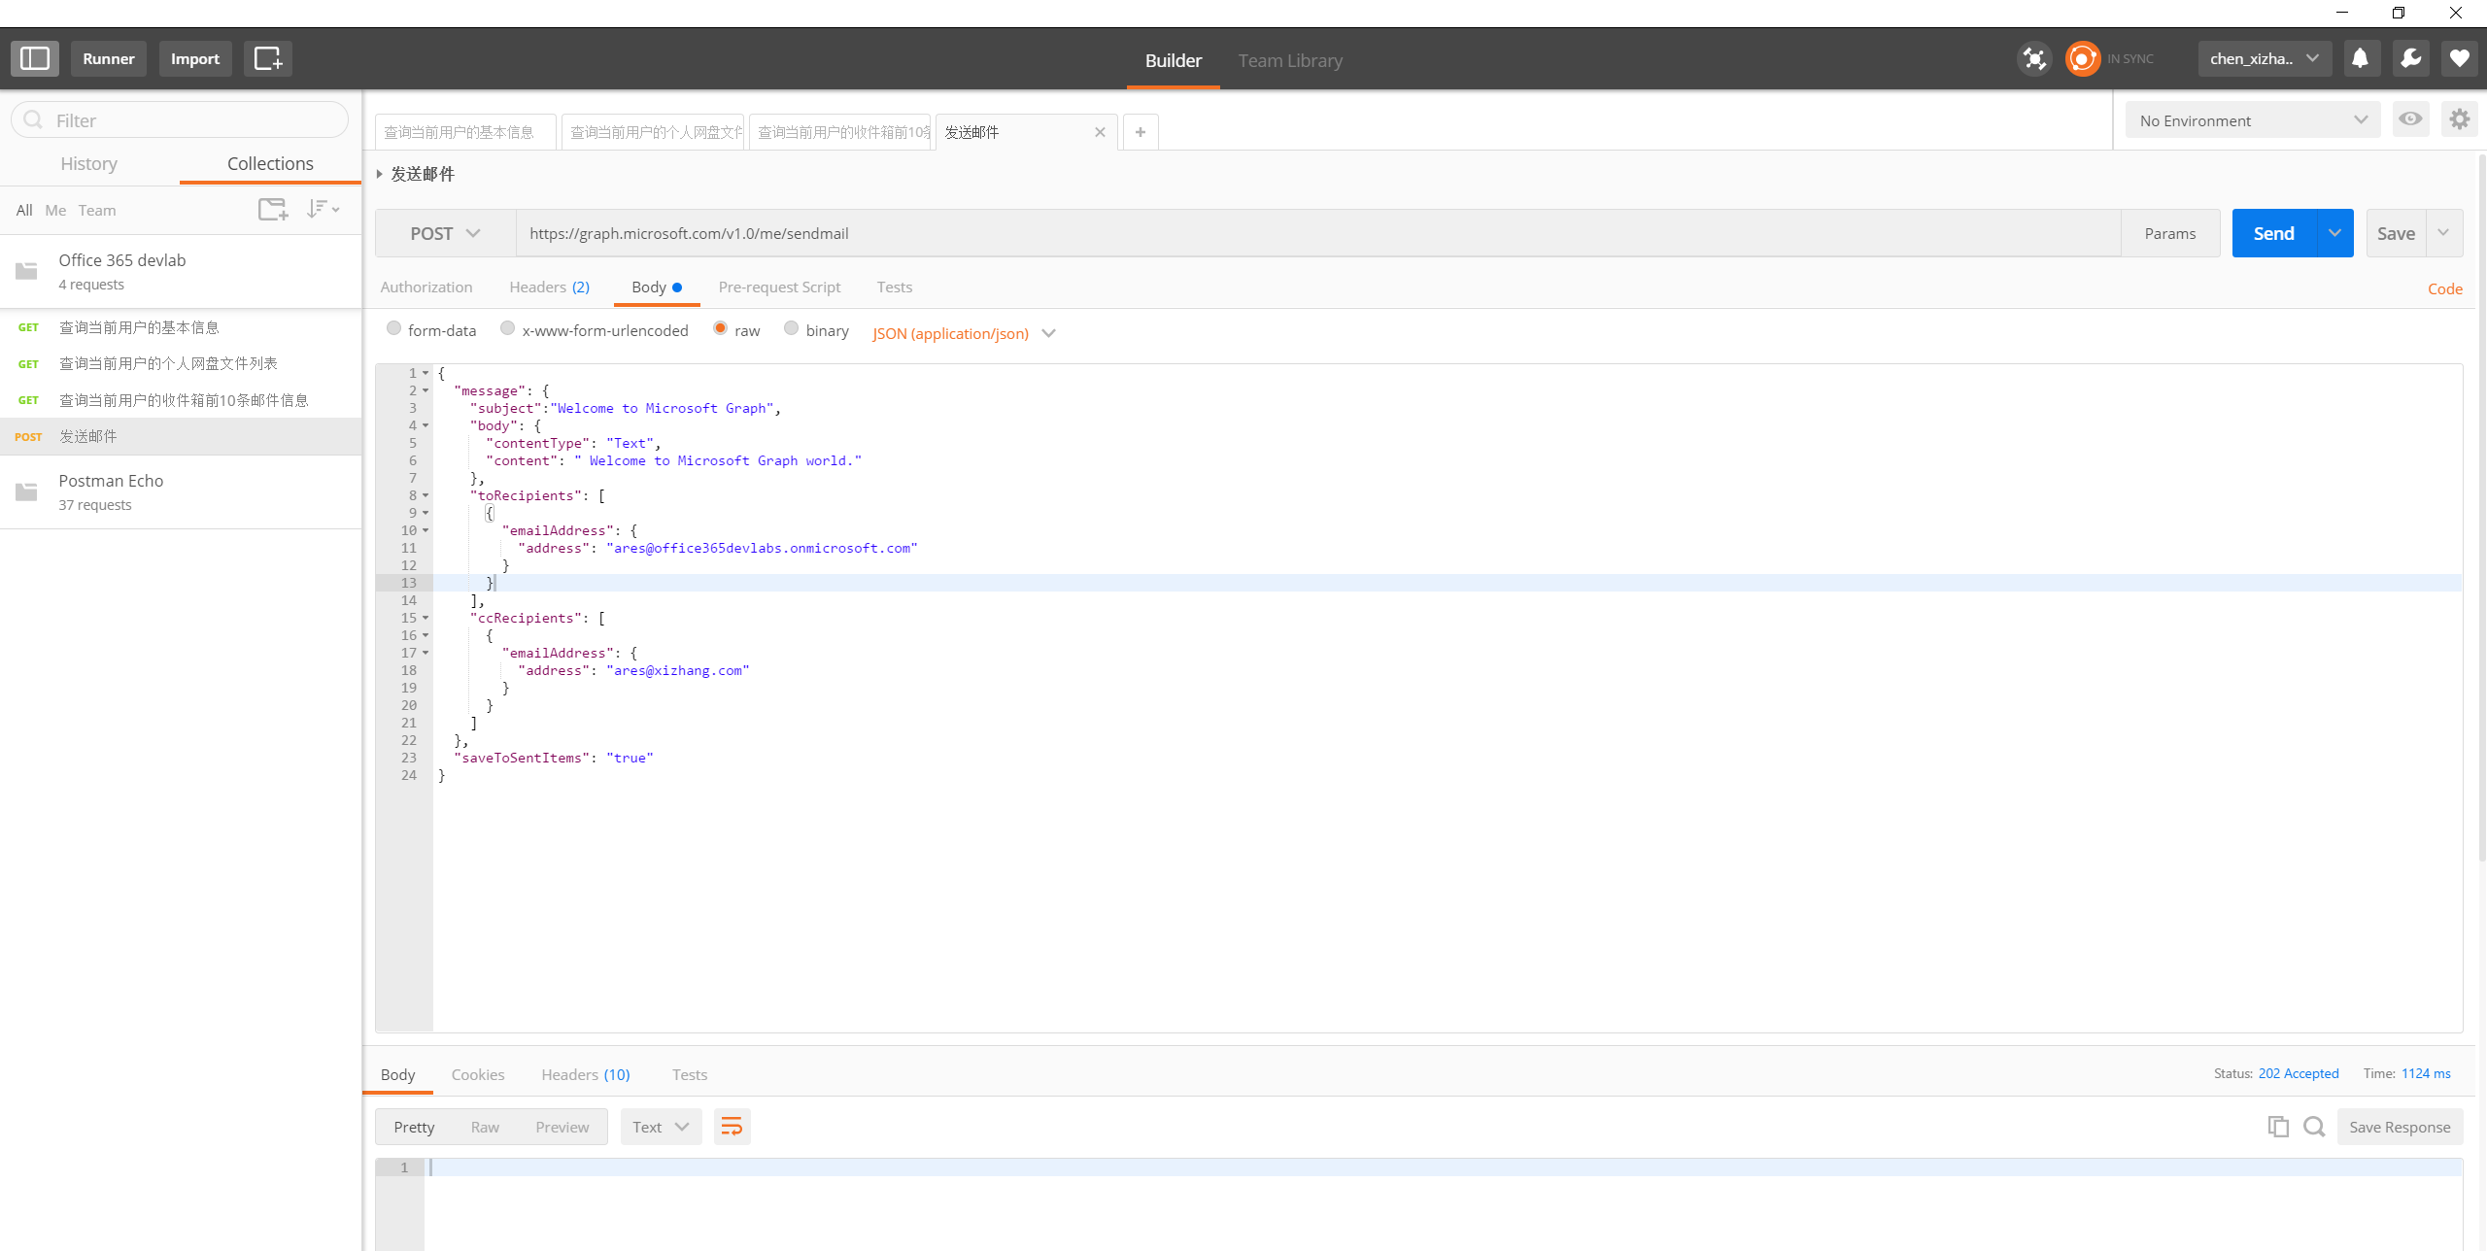Viewport: 2487px width, 1251px height.
Task: Open the POST method dropdown
Action: click(445, 233)
